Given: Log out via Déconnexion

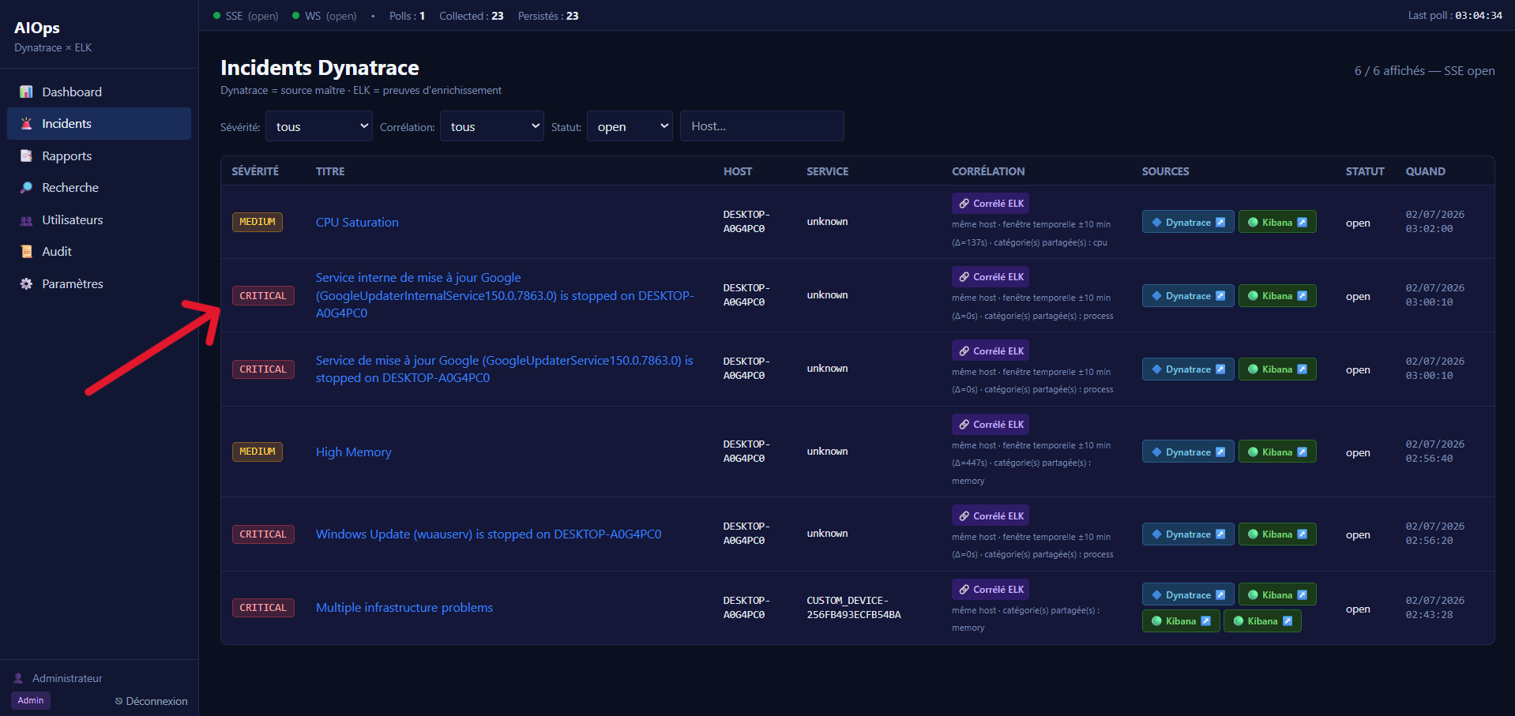Looking at the screenshot, I should [x=151, y=701].
